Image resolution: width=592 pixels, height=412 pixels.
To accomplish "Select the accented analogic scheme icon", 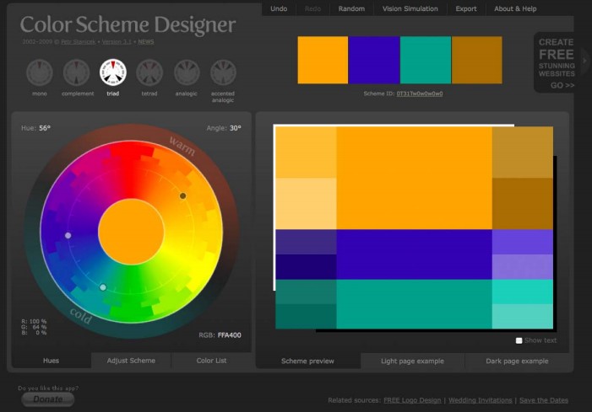I will coord(223,72).
